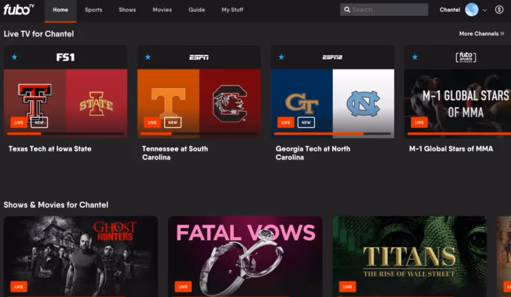Viewport: 511px width, 297px height.
Task: Open the Fatal Vows show thumbnail
Action: 245,256
